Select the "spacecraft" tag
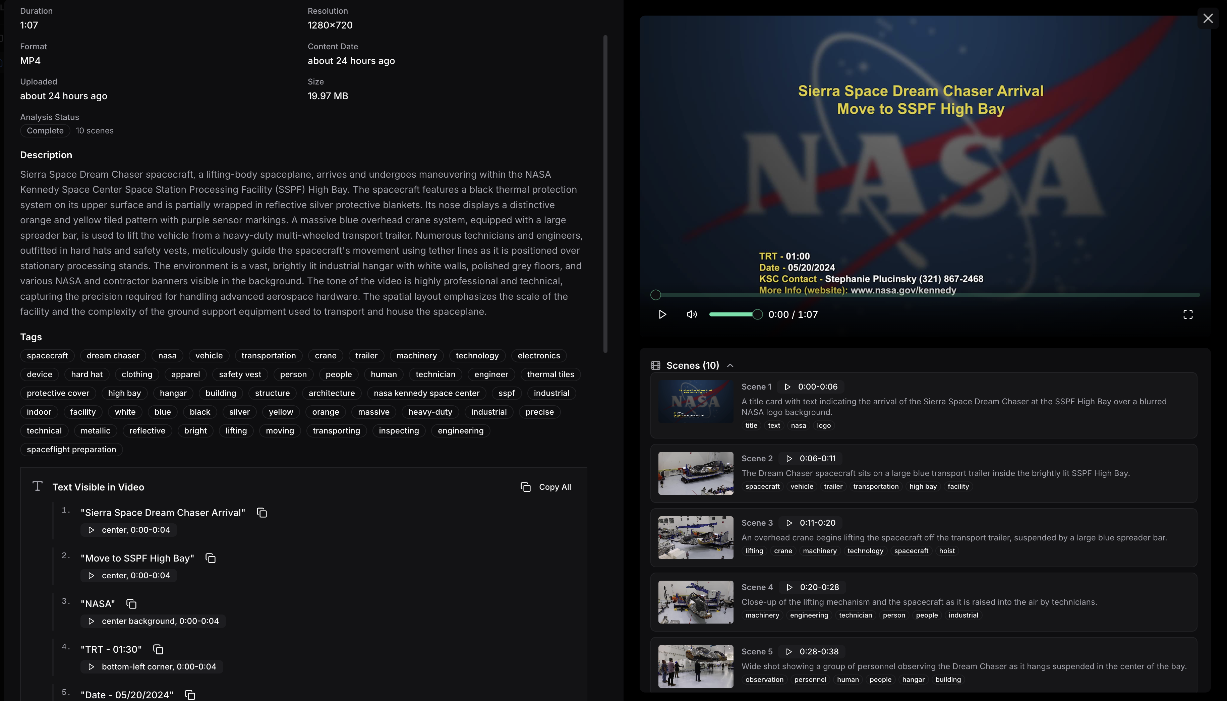This screenshot has height=701, width=1227. pyautogui.click(x=47, y=355)
